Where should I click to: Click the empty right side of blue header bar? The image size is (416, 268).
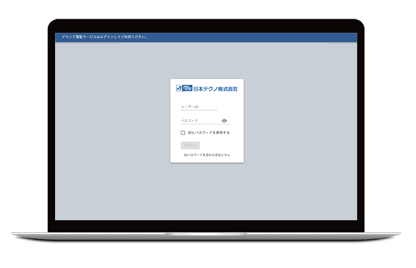point(286,37)
